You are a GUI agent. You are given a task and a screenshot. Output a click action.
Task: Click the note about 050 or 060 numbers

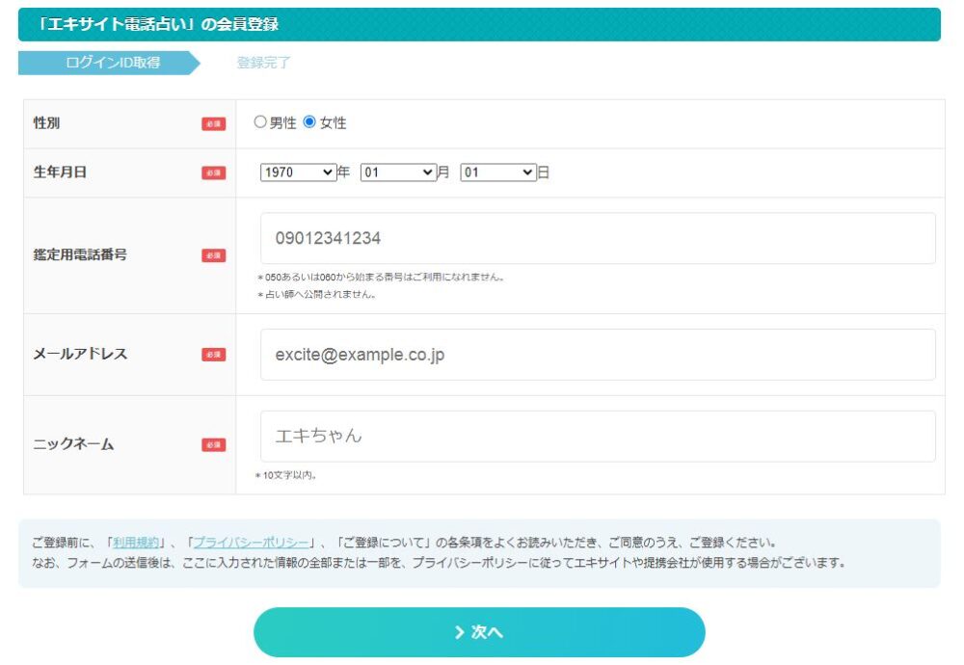pos(381,278)
